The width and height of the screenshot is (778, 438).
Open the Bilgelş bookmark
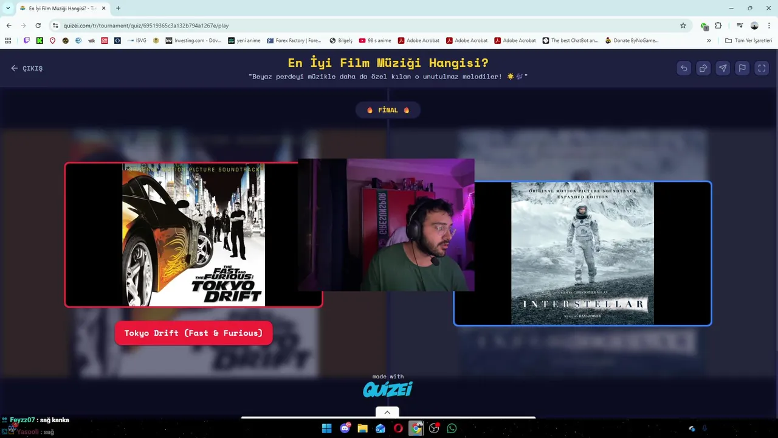(x=341, y=41)
